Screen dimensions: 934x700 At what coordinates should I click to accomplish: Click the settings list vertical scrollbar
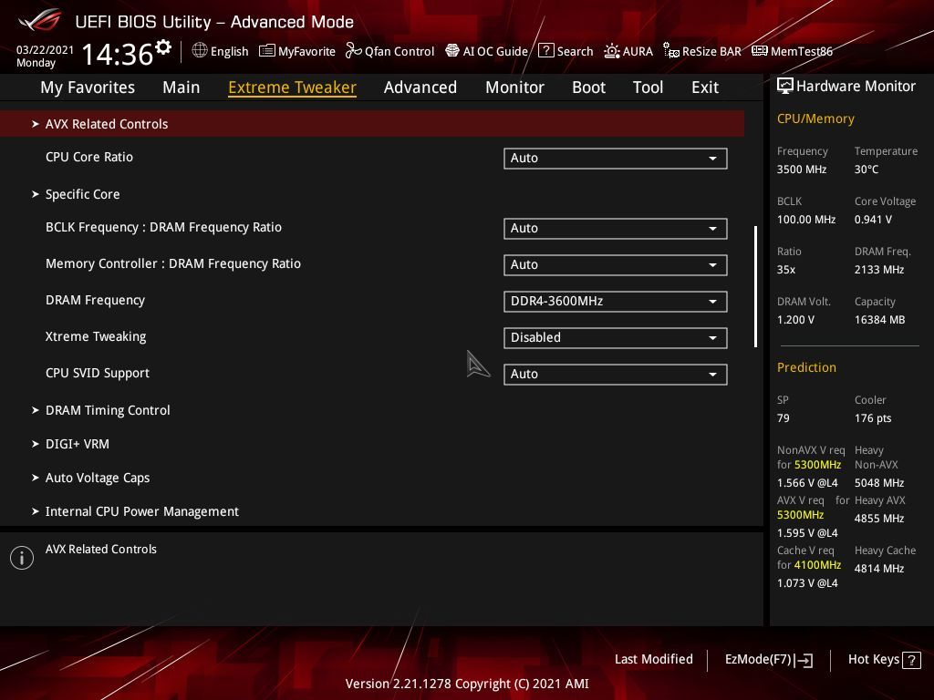755,286
